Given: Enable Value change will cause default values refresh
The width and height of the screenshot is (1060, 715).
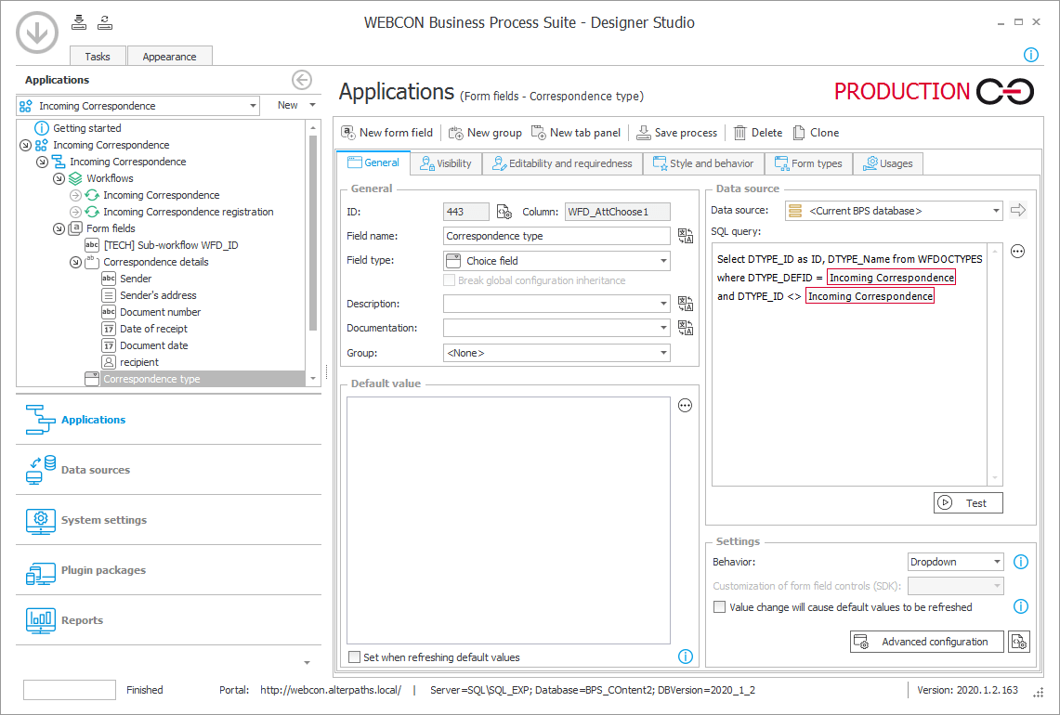Looking at the screenshot, I should coord(719,607).
